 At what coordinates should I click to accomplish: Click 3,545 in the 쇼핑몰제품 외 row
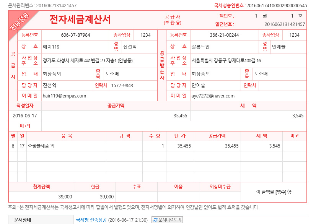[275, 146]
